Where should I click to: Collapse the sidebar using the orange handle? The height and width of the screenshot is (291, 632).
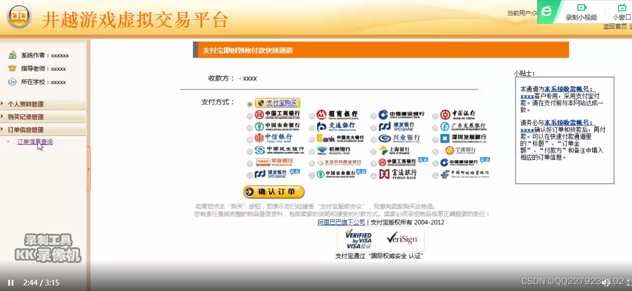(89, 169)
